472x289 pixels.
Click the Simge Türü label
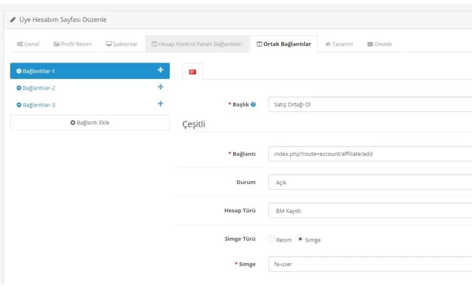click(x=240, y=239)
